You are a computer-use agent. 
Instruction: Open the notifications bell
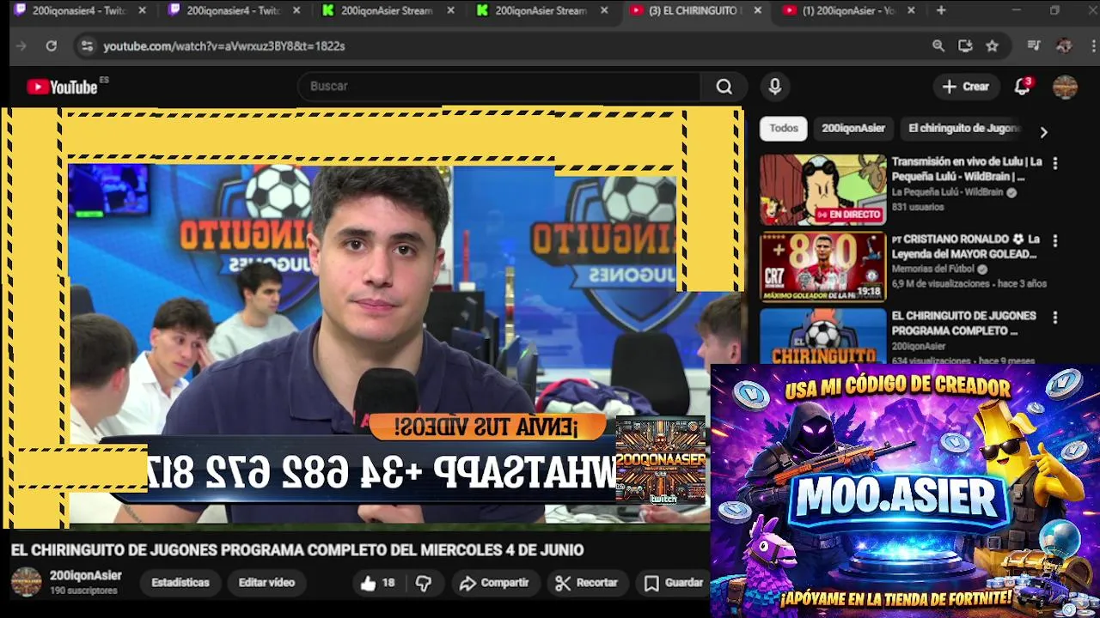1023,87
